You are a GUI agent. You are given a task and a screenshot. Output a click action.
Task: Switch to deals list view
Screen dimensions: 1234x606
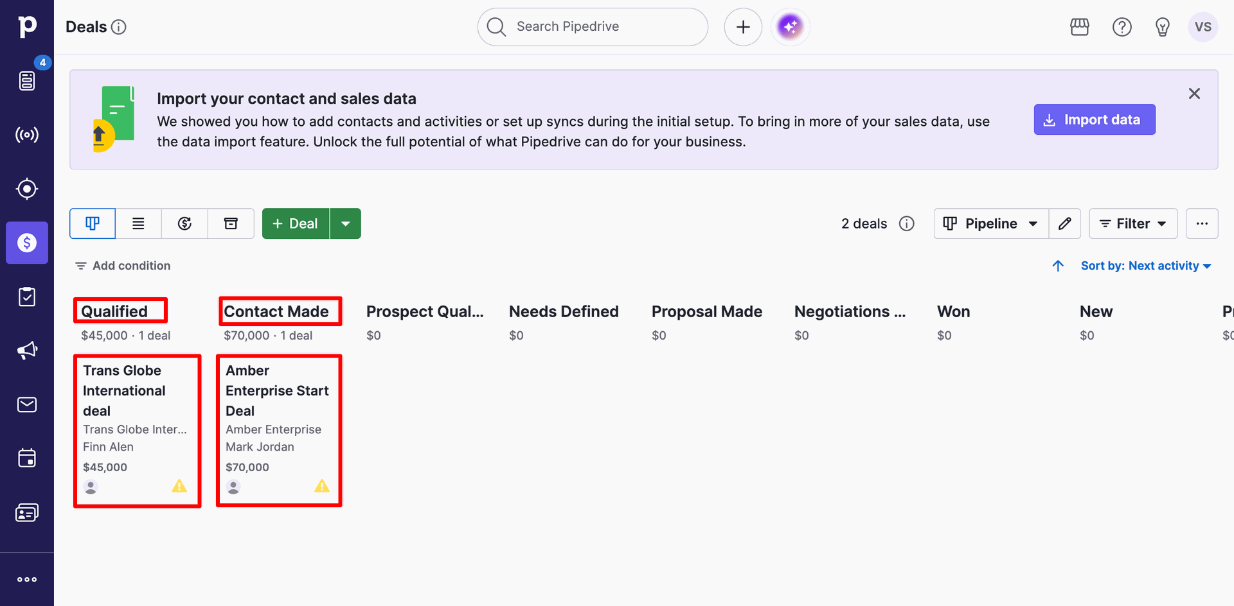(x=138, y=223)
